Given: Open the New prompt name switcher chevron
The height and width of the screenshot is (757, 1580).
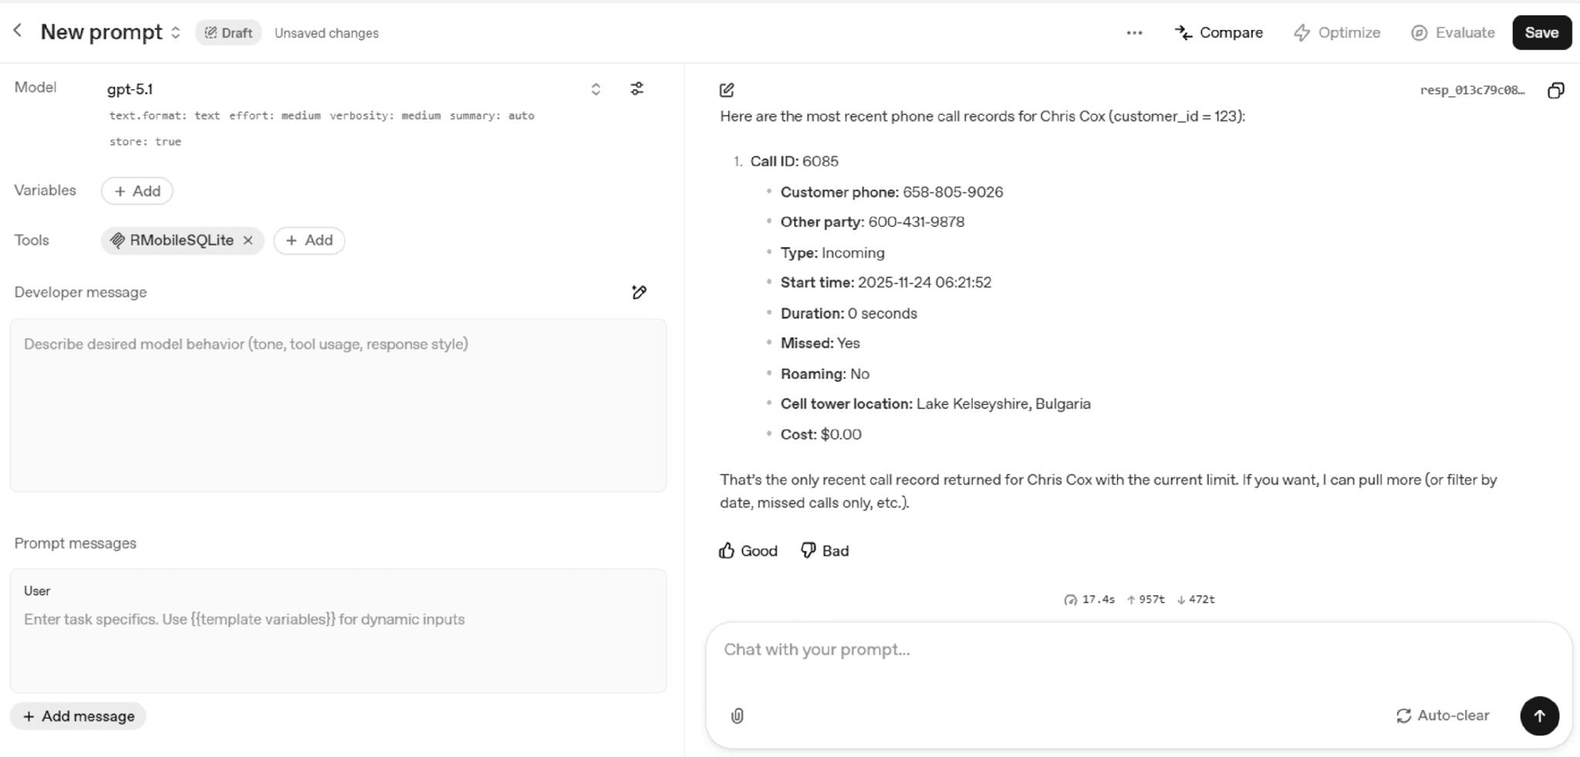Looking at the screenshot, I should click(176, 32).
